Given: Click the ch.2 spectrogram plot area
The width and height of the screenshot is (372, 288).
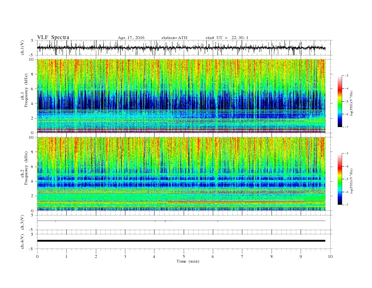Looking at the screenshot, I should coord(181,174).
